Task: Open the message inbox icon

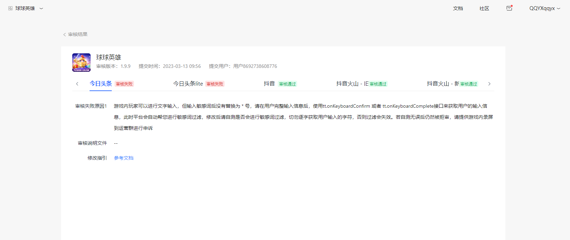Action: tap(509, 8)
